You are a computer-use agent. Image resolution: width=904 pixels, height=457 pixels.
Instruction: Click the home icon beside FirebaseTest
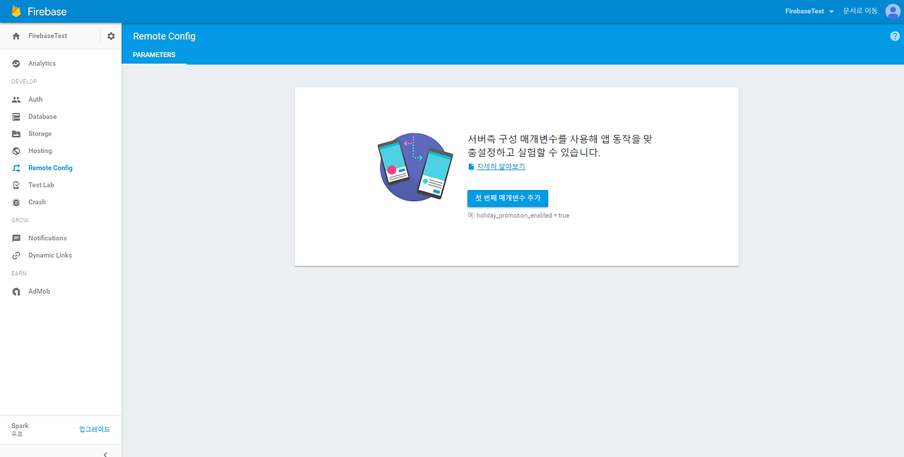tap(16, 36)
